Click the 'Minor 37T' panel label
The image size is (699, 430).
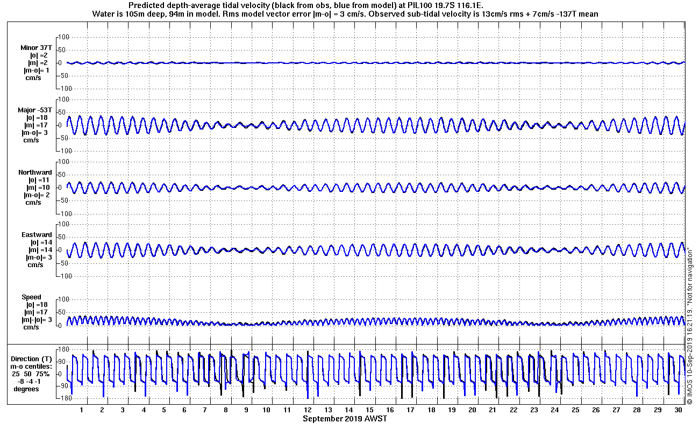pyautogui.click(x=37, y=48)
